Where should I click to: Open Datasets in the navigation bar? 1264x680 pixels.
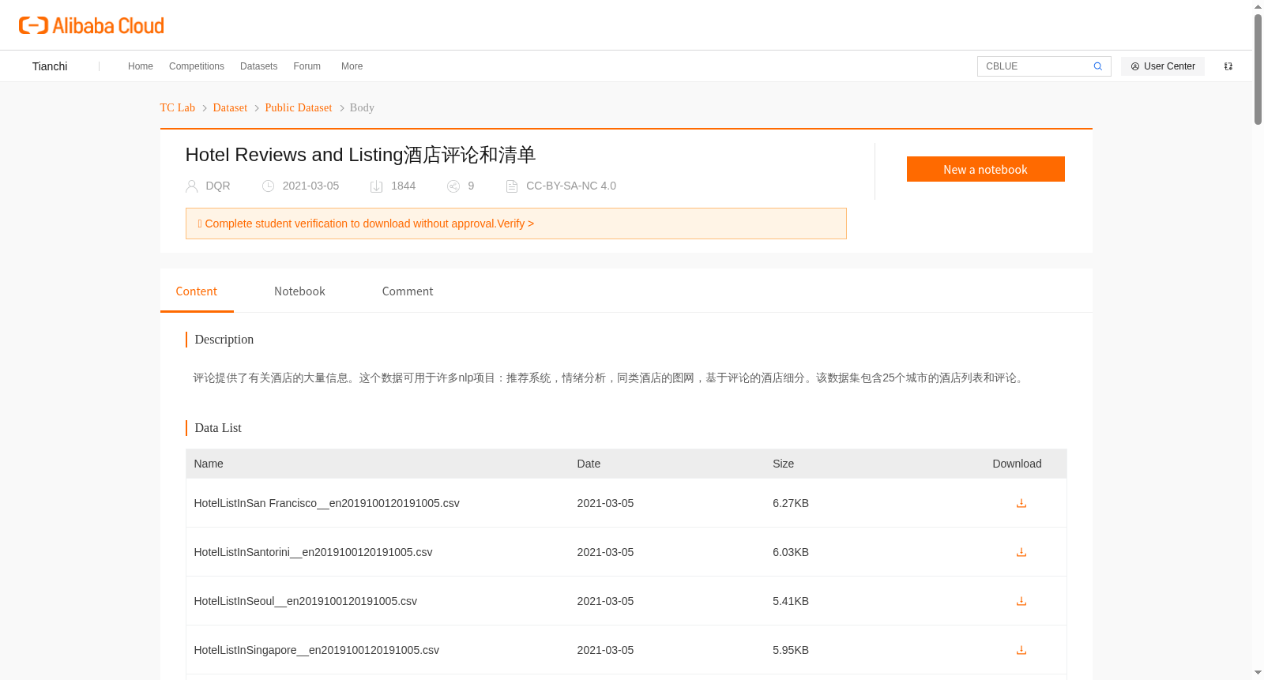pos(259,66)
